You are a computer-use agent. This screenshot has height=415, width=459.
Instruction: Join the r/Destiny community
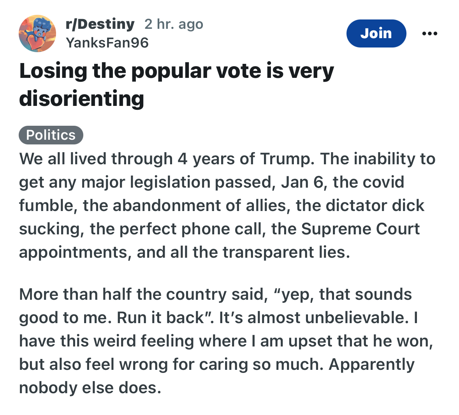click(376, 33)
